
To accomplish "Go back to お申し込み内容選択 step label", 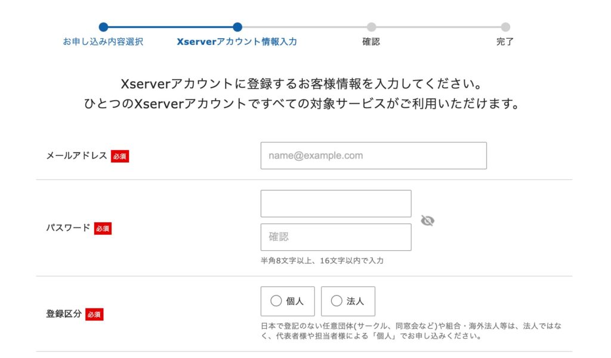I will [x=103, y=42].
